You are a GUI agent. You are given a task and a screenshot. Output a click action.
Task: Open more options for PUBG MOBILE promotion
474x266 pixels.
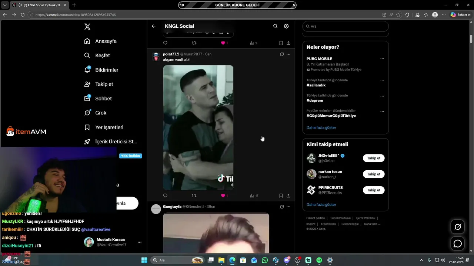[x=382, y=59]
